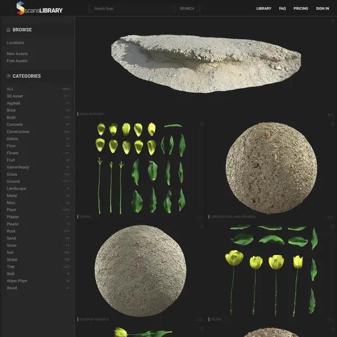Click the SEARCH button

point(187,8)
